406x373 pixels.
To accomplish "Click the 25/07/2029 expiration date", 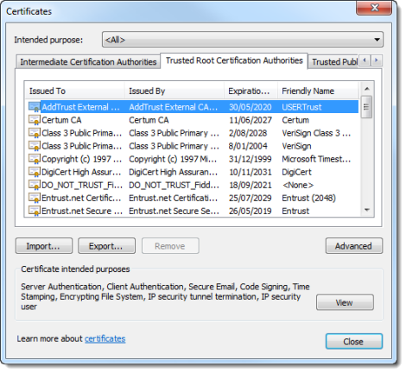I will (x=251, y=198).
